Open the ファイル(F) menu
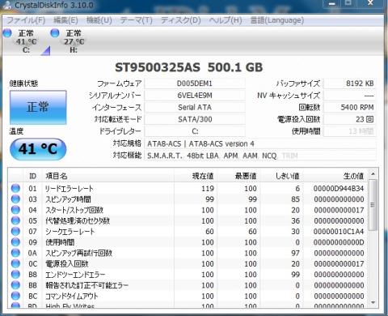Screen dimensions: 388x316 pos(26,20)
